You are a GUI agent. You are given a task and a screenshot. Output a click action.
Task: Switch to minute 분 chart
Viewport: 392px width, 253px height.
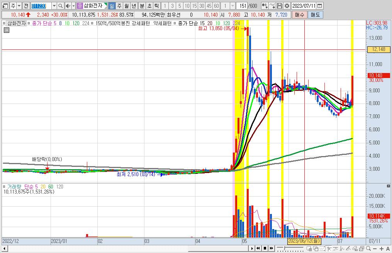pos(142,6)
